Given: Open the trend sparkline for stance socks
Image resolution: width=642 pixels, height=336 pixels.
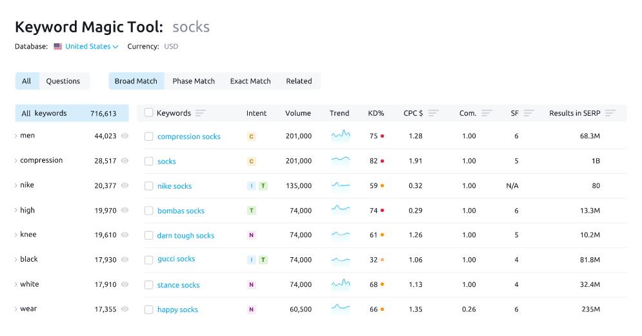Looking at the screenshot, I should (x=341, y=284).
